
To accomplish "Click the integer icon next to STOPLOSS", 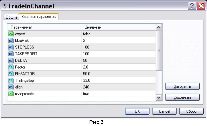I will coord(11,47).
